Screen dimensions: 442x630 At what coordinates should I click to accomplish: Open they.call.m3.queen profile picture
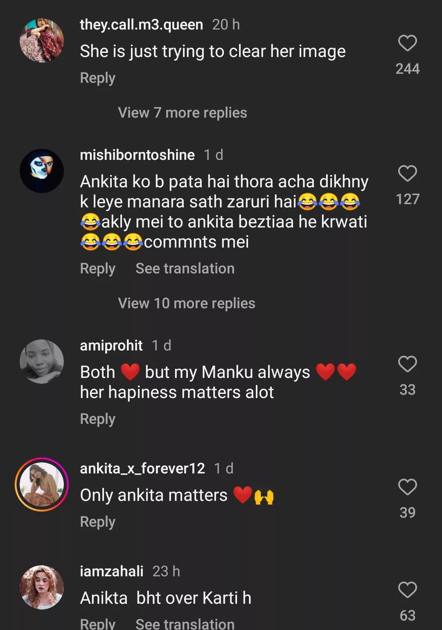pyautogui.click(x=42, y=40)
